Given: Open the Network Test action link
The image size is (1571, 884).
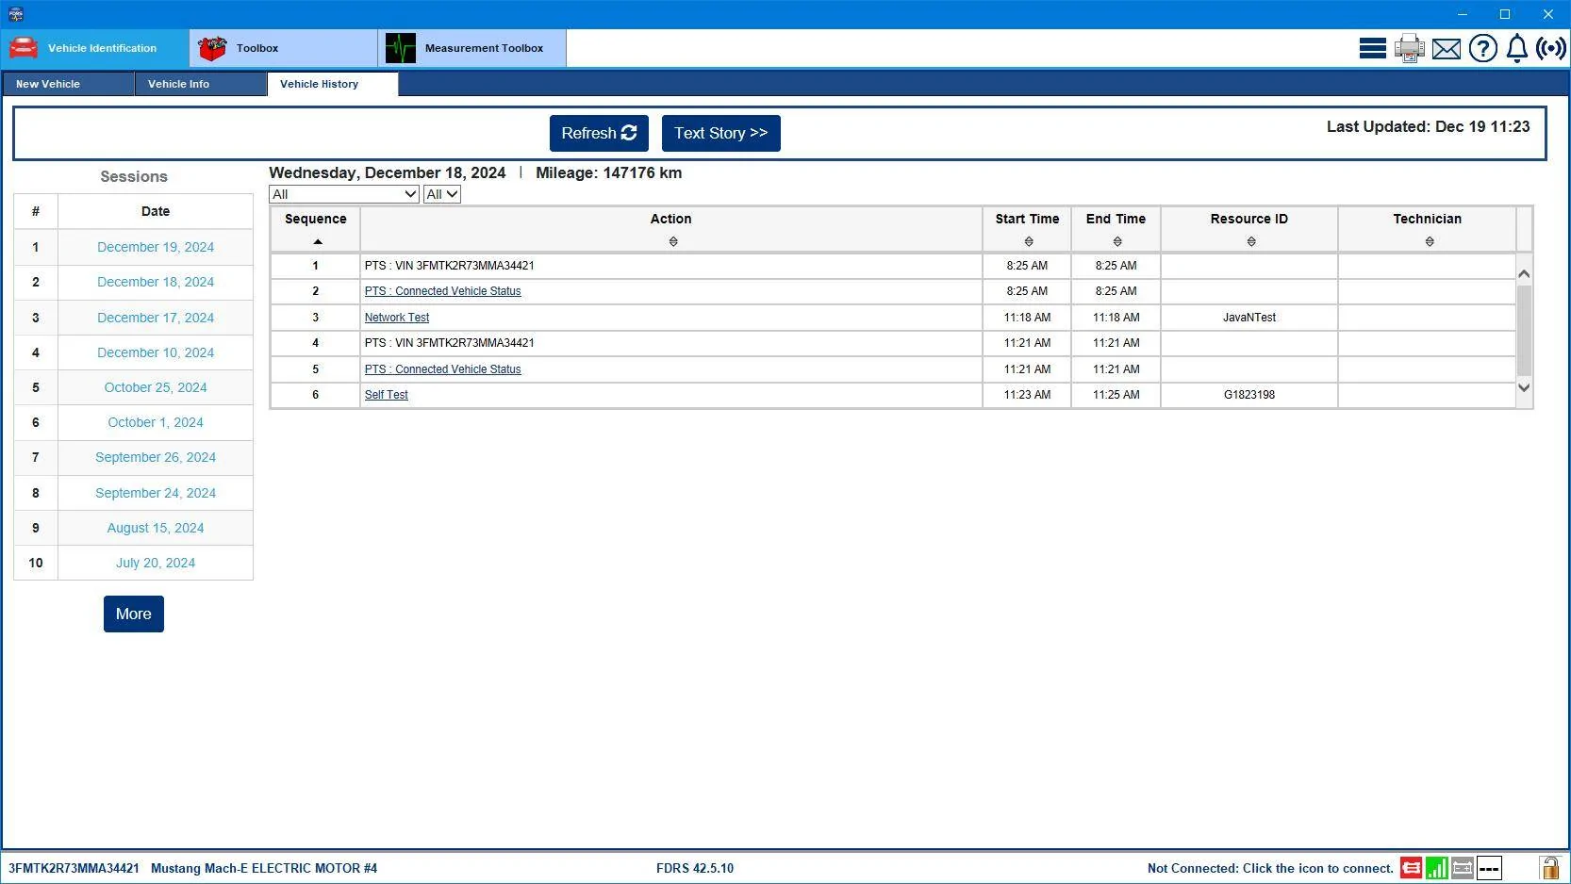Looking at the screenshot, I should [397, 318].
